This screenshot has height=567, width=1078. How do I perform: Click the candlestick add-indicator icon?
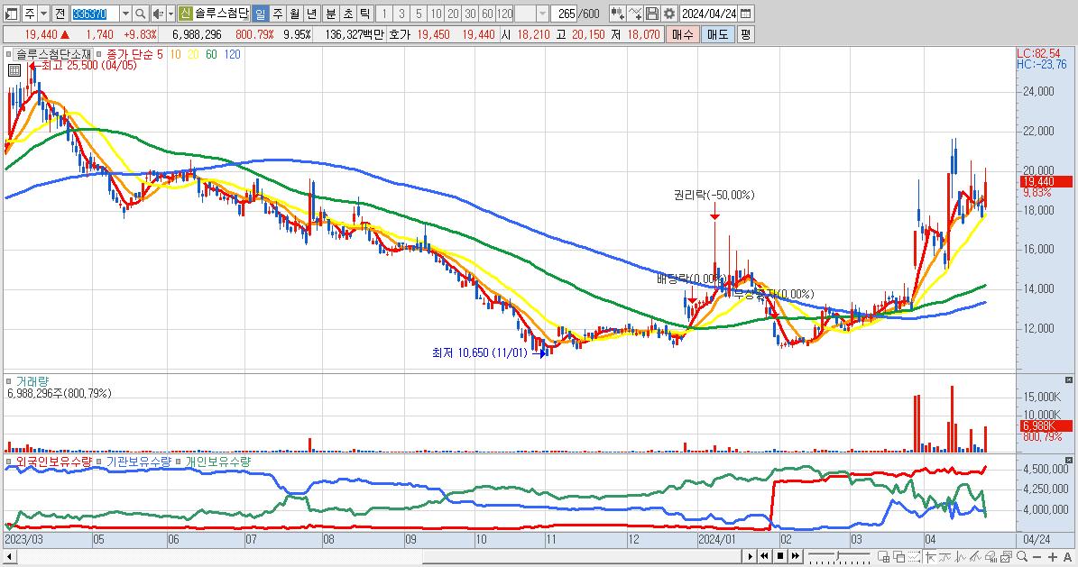coord(617,13)
